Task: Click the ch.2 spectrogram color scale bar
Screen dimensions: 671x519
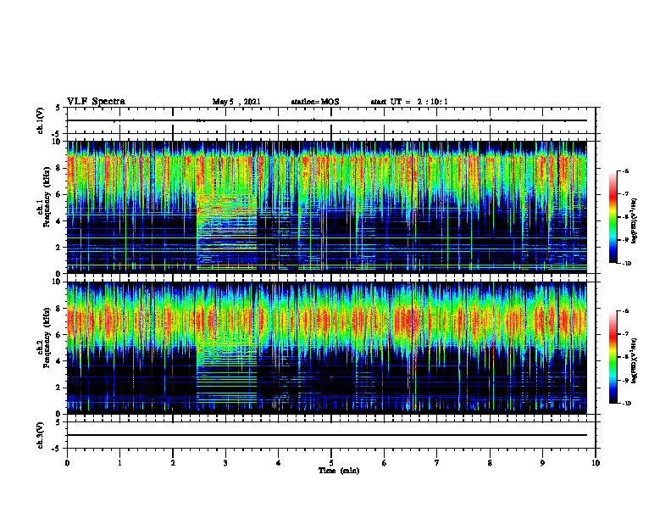Action: coord(613,357)
